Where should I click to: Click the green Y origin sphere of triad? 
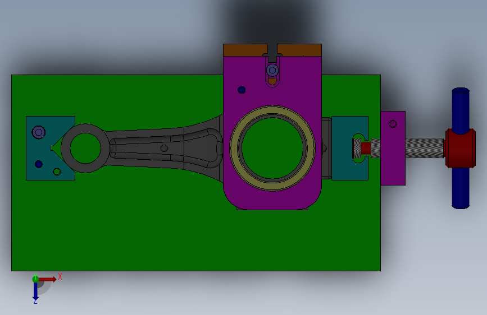click(x=35, y=279)
